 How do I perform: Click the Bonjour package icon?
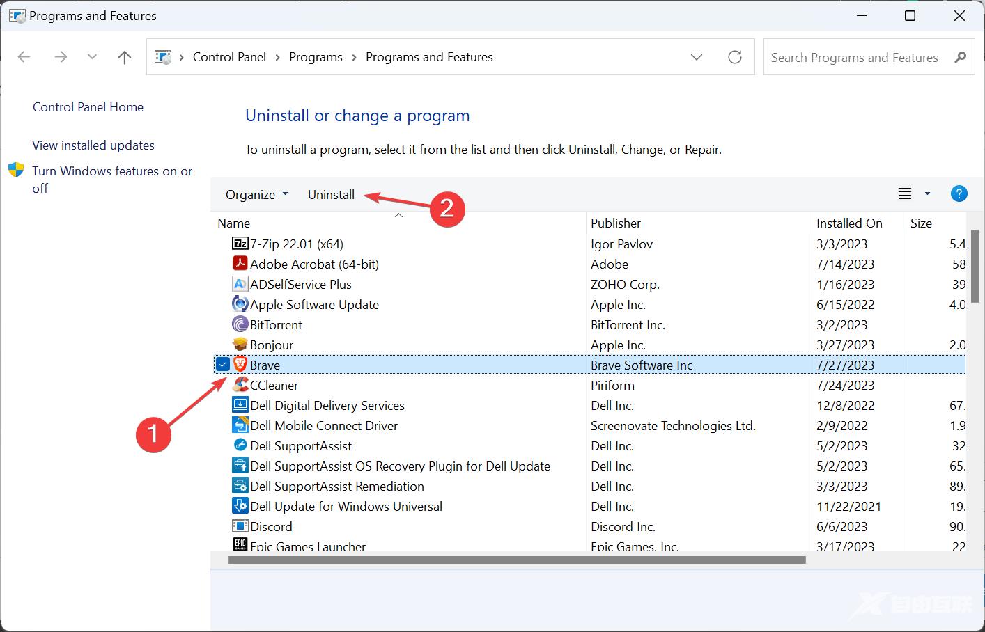point(240,345)
